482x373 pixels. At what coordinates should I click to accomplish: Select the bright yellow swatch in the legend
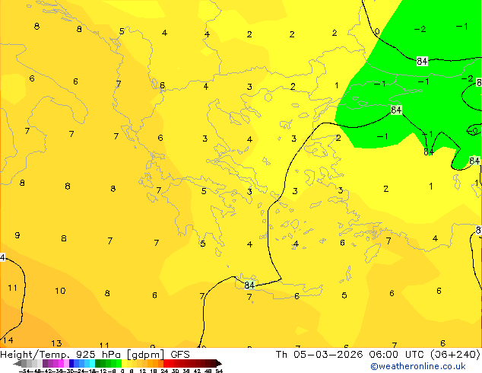pos(124,363)
